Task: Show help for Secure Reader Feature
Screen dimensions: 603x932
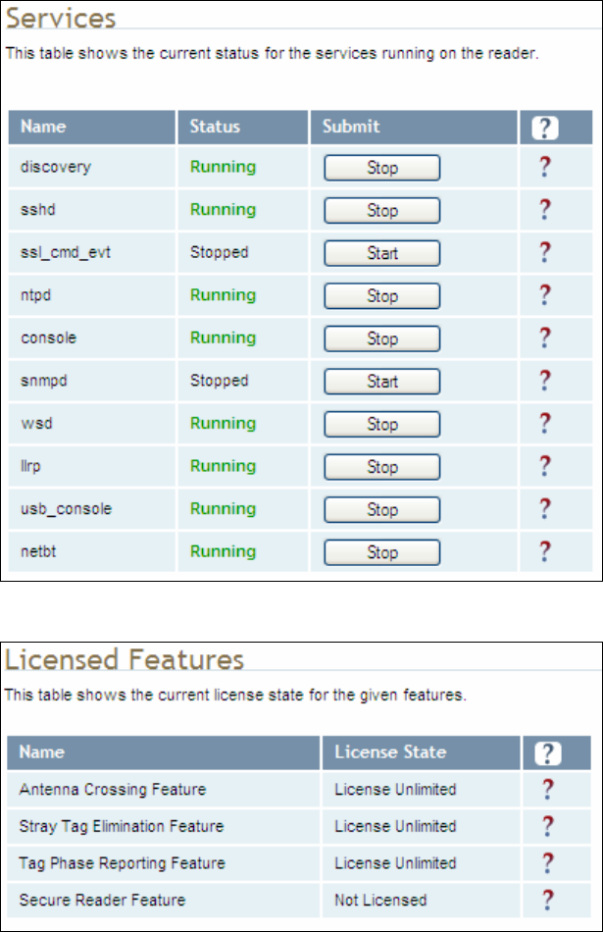Action: [x=548, y=901]
